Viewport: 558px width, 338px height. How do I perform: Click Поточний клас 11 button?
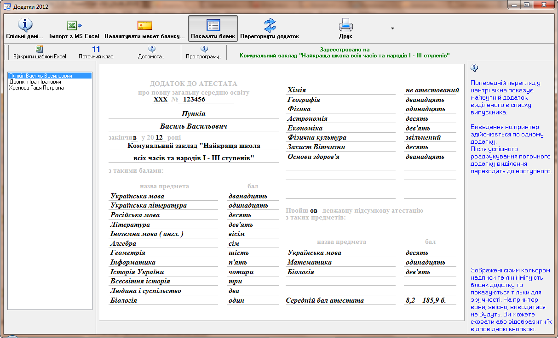pos(96,52)
